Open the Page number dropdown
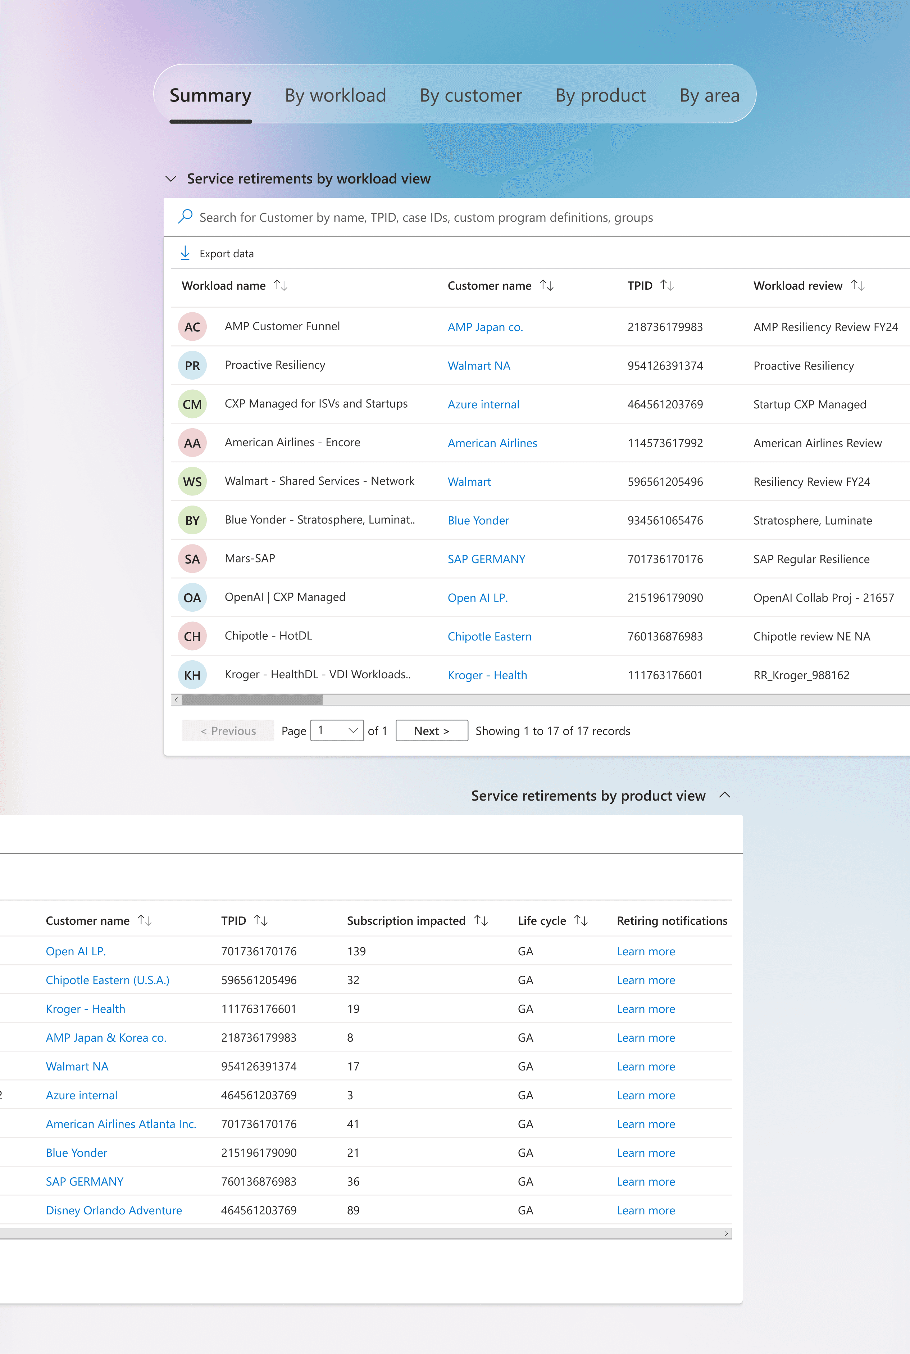 [x=337, y=730]
